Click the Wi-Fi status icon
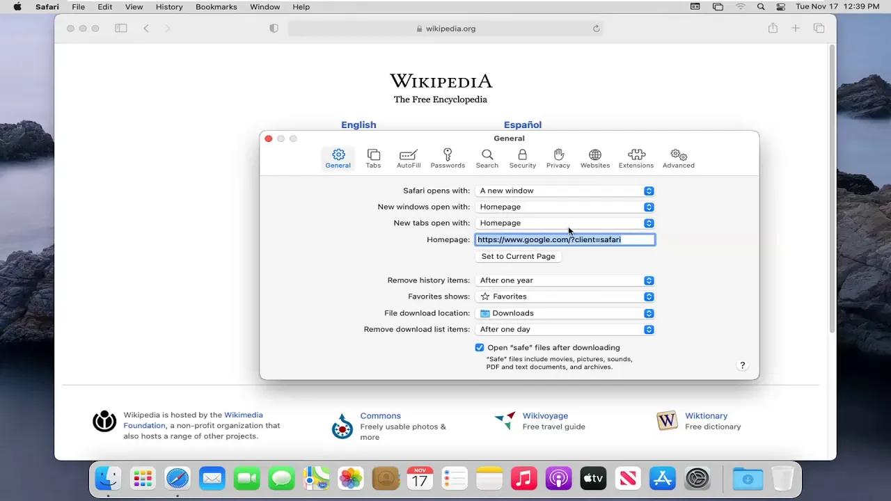 pyautogui.click(x=740, y=7)
